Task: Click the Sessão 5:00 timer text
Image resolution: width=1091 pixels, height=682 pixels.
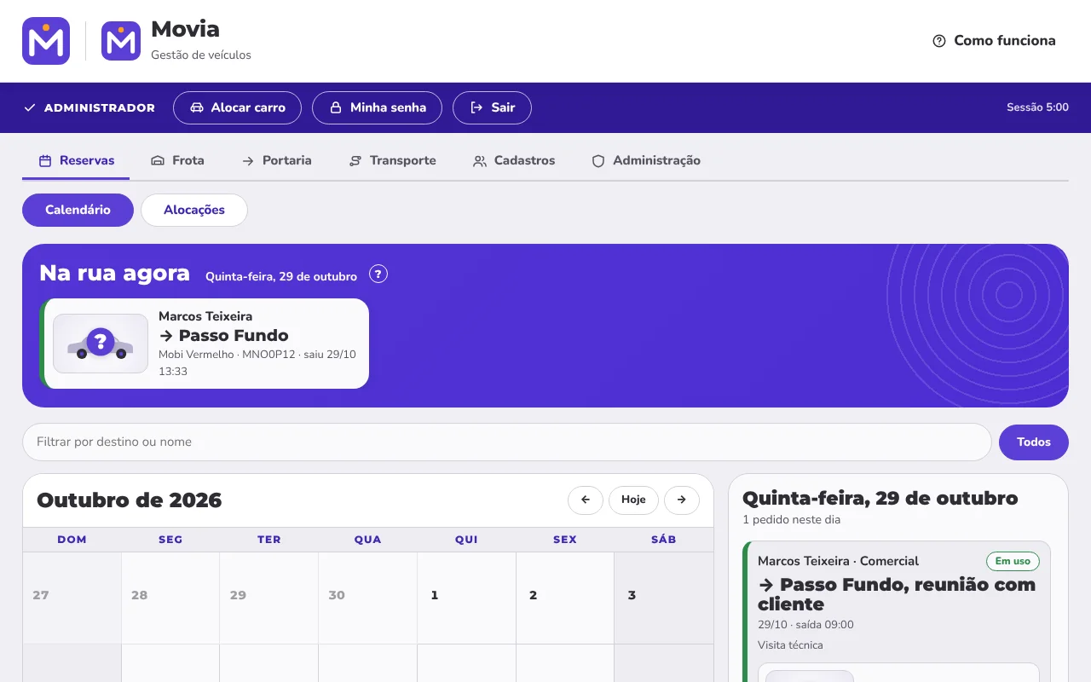Action: coord(1037,107)
